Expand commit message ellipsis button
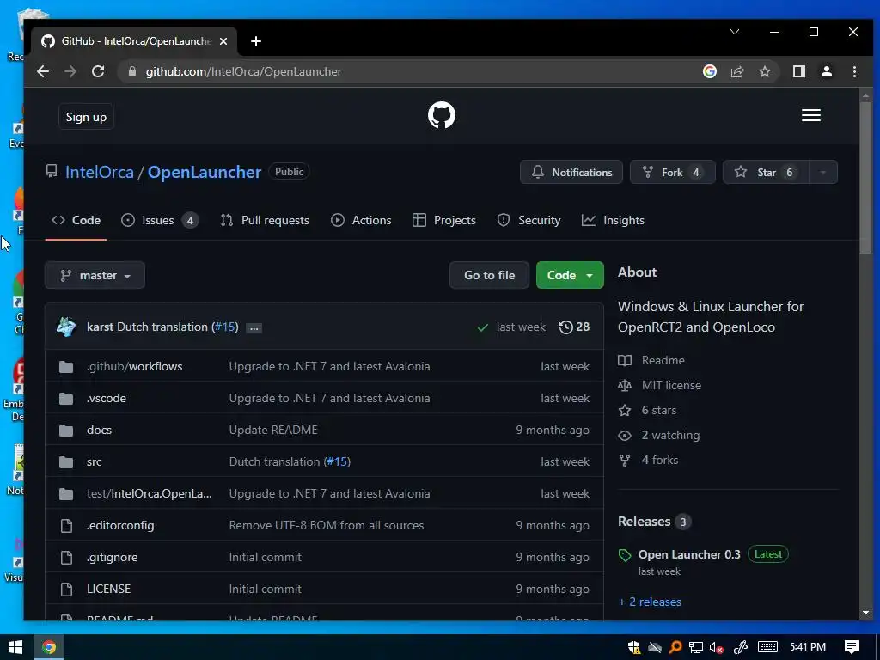This screenshot has width=880, height=660. [254, 328]
